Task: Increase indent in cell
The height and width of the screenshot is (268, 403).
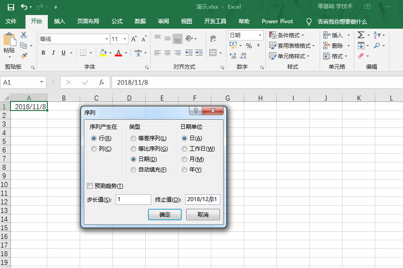Action: click(x=199, y=53)
